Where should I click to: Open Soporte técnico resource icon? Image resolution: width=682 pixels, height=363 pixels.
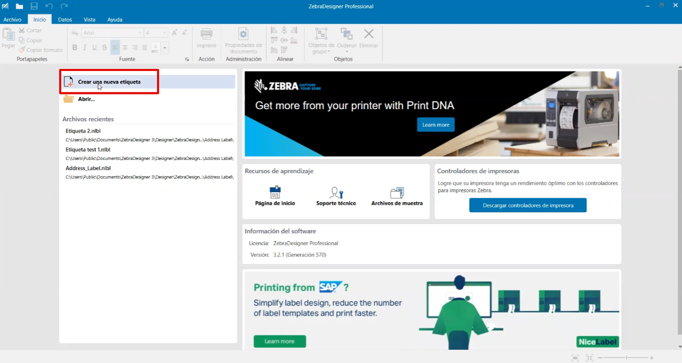click(336, 196)
